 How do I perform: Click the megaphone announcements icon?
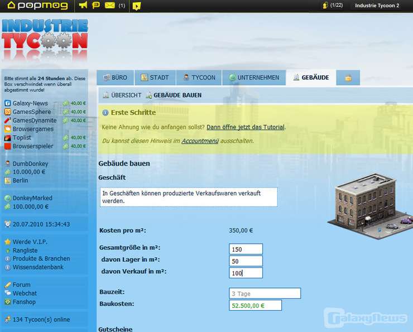(83, 5)
